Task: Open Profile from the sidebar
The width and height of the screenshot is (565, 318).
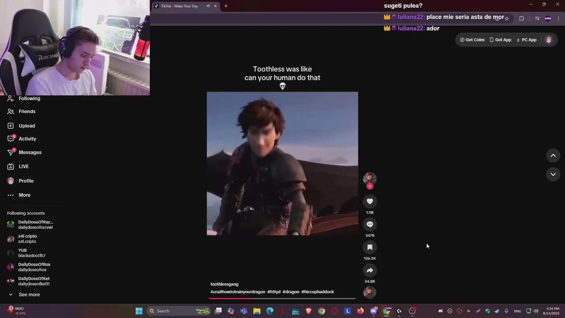Action: 21,181
